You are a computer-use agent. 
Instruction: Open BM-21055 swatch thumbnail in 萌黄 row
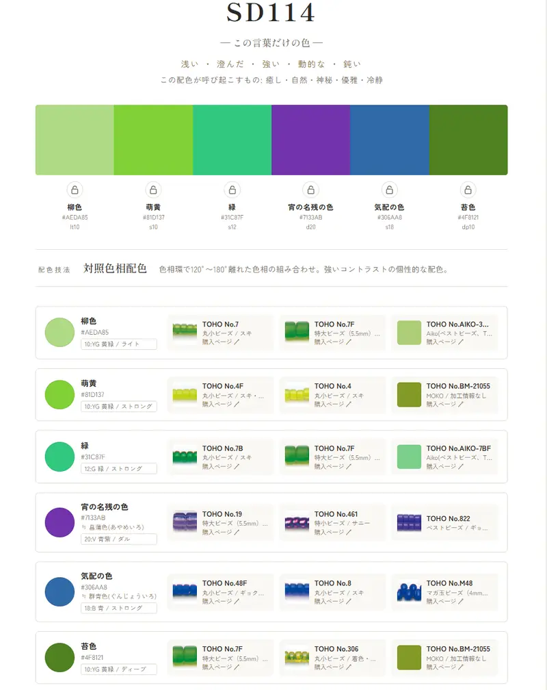point(409,395)
